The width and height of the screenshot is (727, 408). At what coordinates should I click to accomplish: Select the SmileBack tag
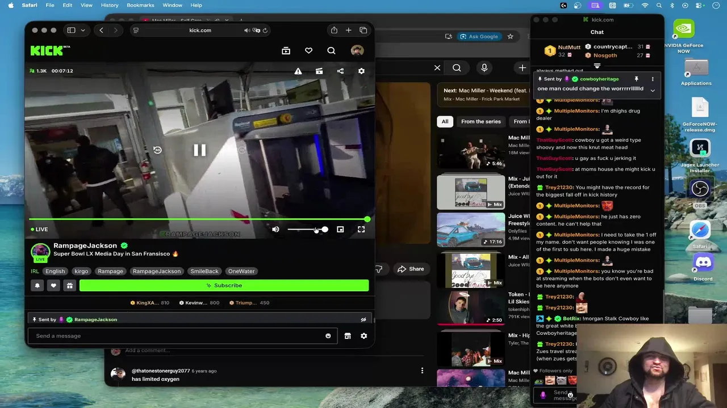(x=204, y=271)
